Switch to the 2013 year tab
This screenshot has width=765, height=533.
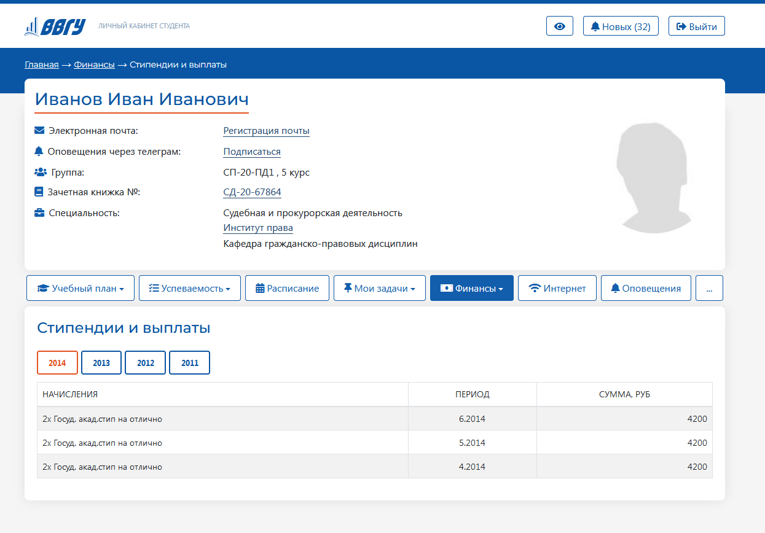pos(101,363)
